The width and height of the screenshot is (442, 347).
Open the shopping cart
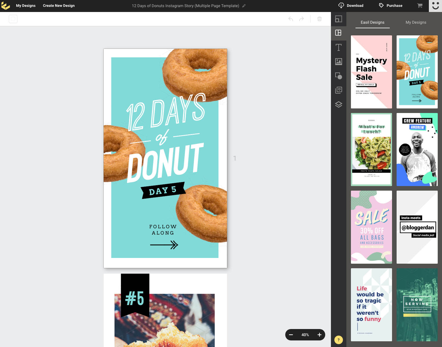420,6
